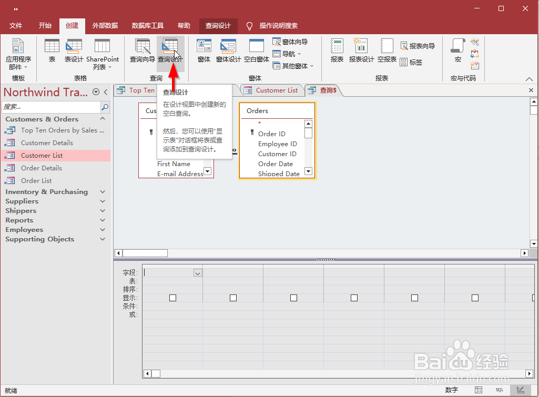Switch to Database Tools (数据库工具) tab
The width and height of the screenshot is (539, 397).
pos(147,26)
